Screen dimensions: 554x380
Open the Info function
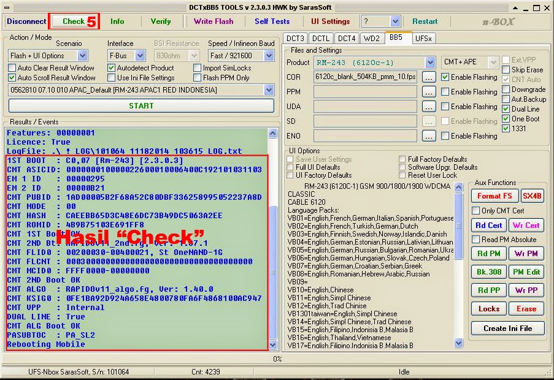coord(117,21)
